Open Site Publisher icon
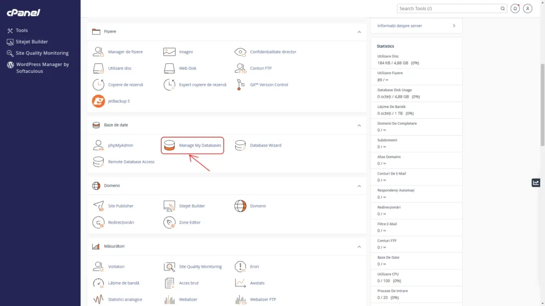The image size is (545, 306). (x=98, y=206)
